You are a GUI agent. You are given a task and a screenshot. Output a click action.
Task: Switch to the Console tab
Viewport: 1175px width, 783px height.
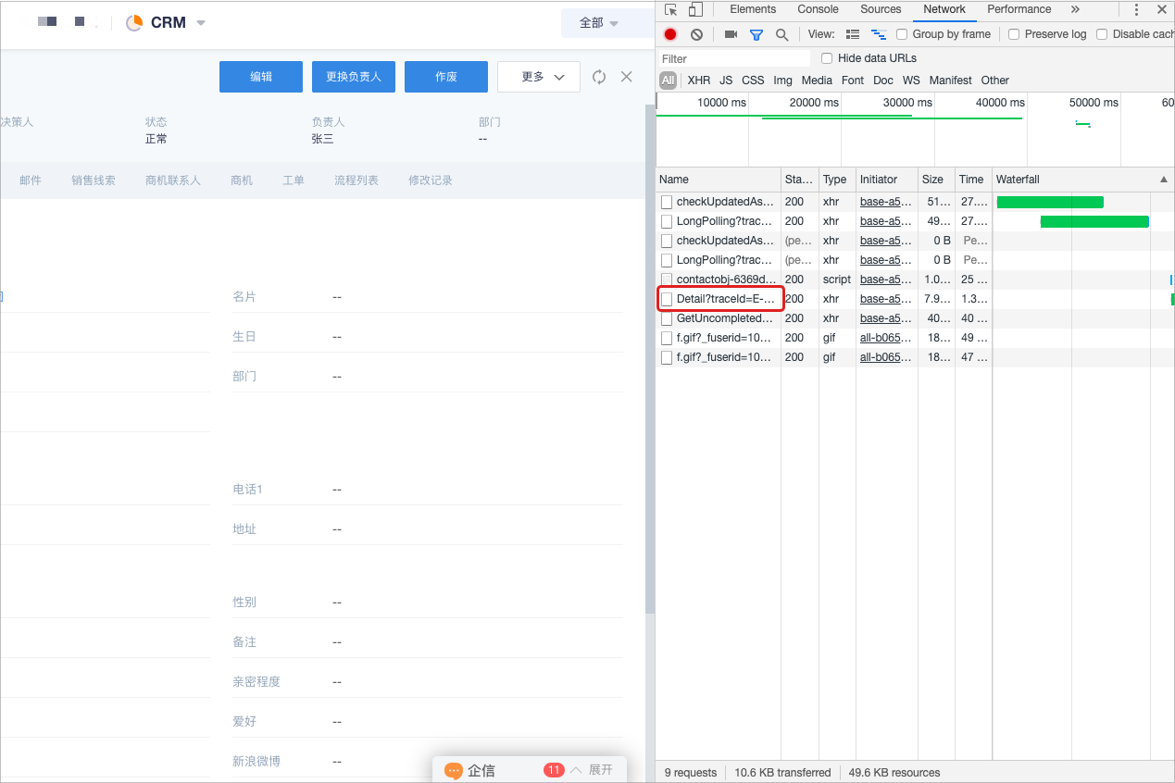pyautogui.click(x=818, y=9)
